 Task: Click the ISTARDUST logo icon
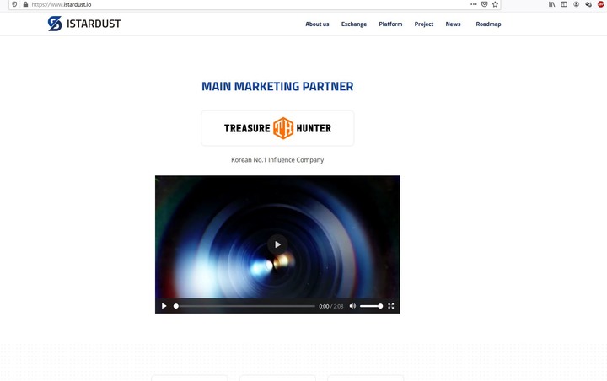pyautogui.click(x=55, y=24)
